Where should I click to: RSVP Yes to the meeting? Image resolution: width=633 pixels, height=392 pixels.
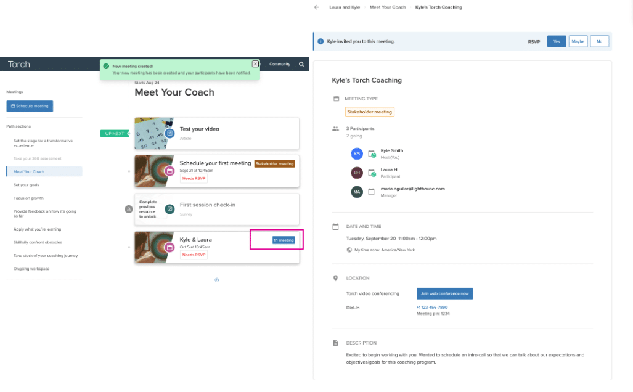557,41
